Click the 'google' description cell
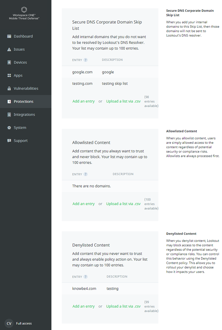Screen dimensions: 222x330 tap(108, 72)
